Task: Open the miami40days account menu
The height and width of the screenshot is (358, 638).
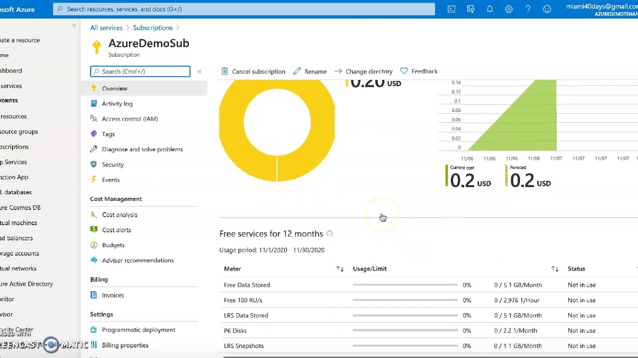Action: [x=602, y=9]
